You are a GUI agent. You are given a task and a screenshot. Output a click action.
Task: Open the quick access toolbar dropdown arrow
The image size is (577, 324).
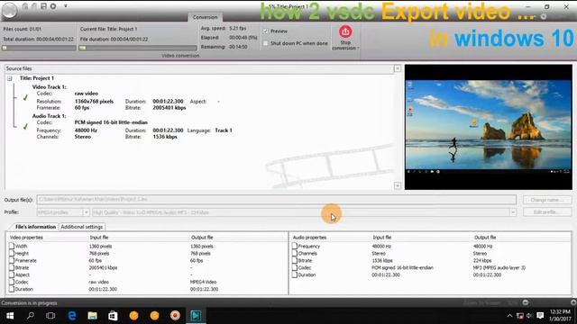tap(66, 6)
